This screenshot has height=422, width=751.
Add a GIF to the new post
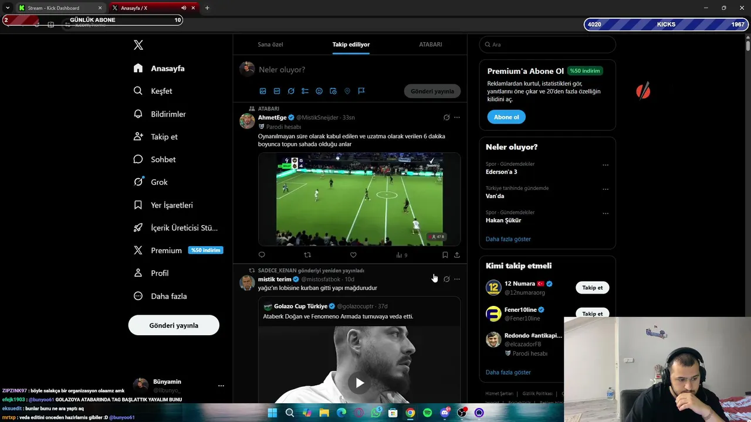(277, 91)
